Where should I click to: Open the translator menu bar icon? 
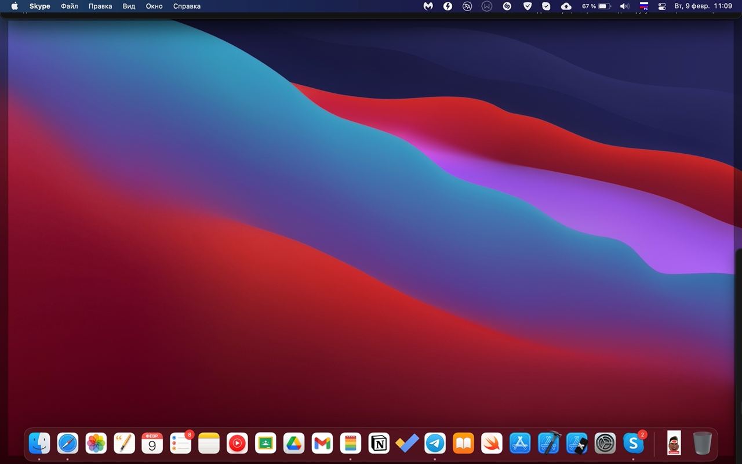click(x=467, y=6)
